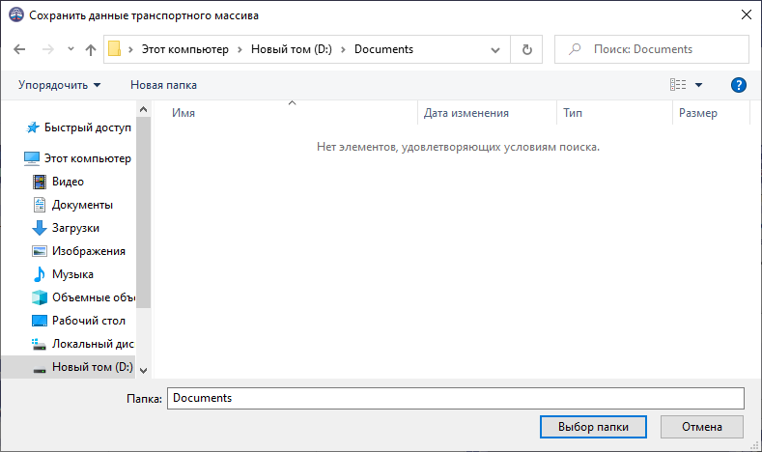Screen dimensions: 762x452
Task: Select 'Новый том (D:)' in the breadcrumb
Action: pyautogui.click(x=291, y=49)
